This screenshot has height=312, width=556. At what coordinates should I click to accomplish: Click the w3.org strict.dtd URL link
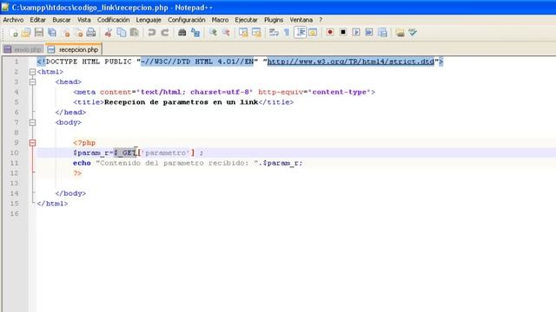point(351,62)
